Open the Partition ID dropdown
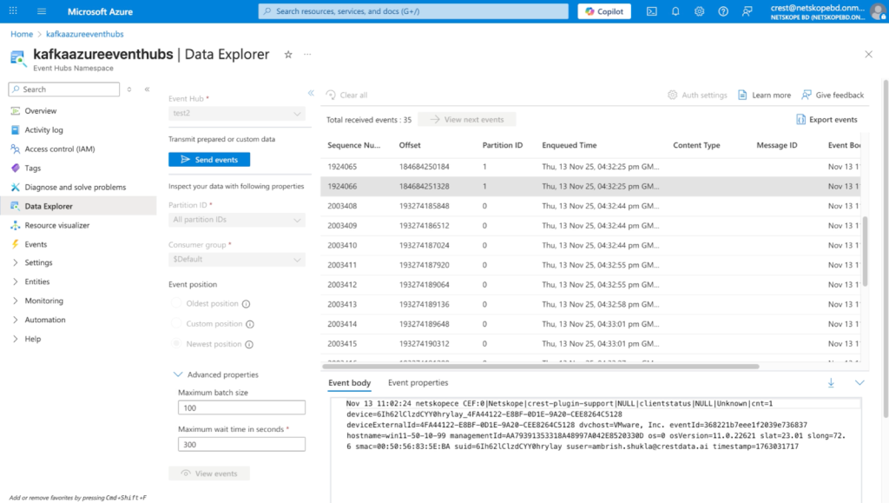This screenshot has height=503, width=889. coord(237,220)
